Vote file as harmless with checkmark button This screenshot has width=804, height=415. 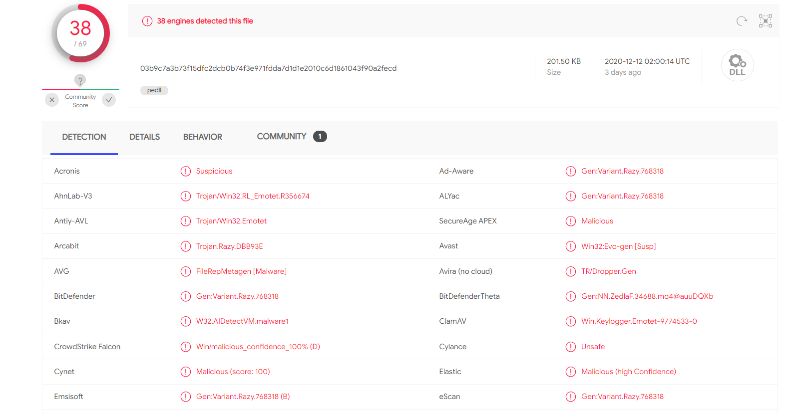tap(109, 100)
